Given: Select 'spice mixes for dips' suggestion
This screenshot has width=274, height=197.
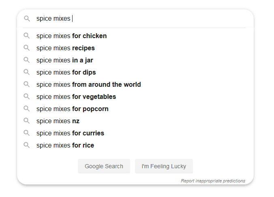Looking at the screenshot, I should 66,73.
